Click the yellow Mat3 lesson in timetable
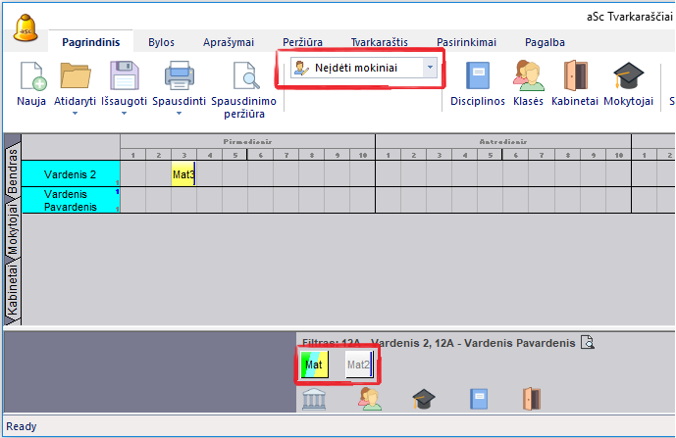This screenshot has width=676, height=438. (183, 174)
